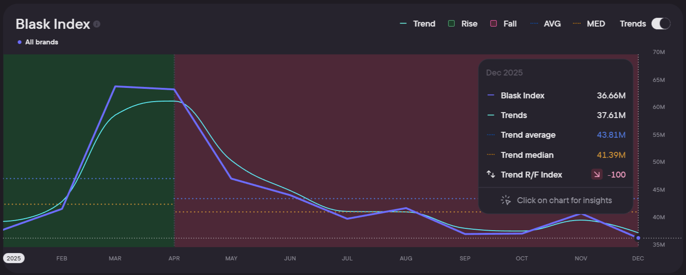Click the 2025 year badge on axis
This screenshot has height=275, width=686.
tap(14, 258)
